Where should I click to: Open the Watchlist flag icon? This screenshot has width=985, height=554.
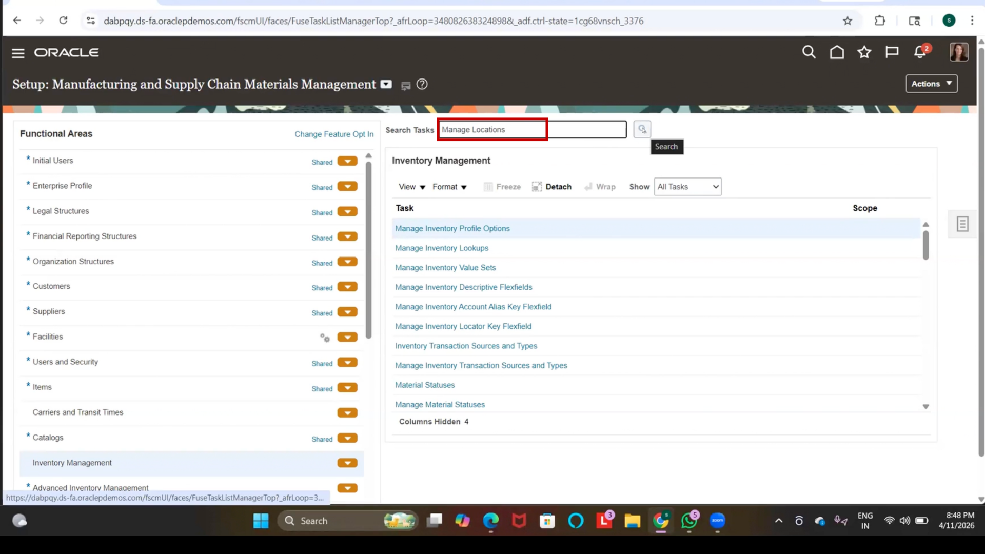(892, 52)
